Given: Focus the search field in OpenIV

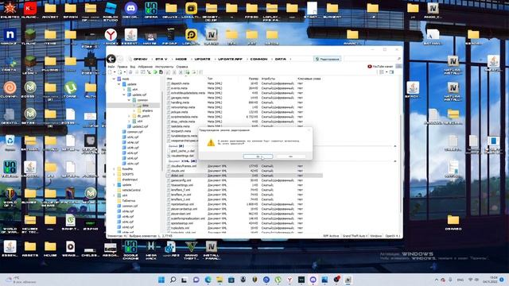Looking at the screenshot, I should coord(373,59).
